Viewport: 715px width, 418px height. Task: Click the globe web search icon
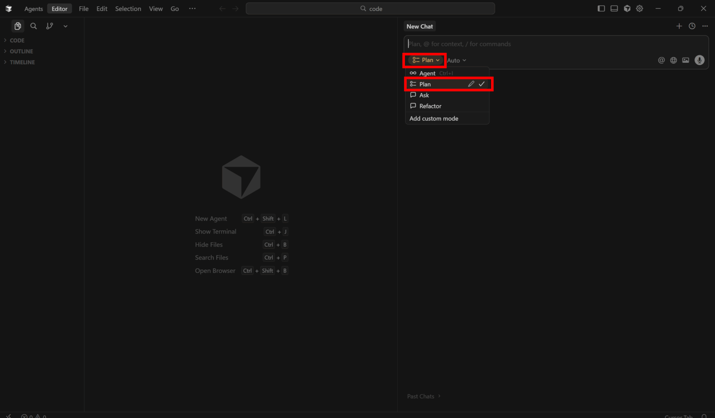click(673, 60)
